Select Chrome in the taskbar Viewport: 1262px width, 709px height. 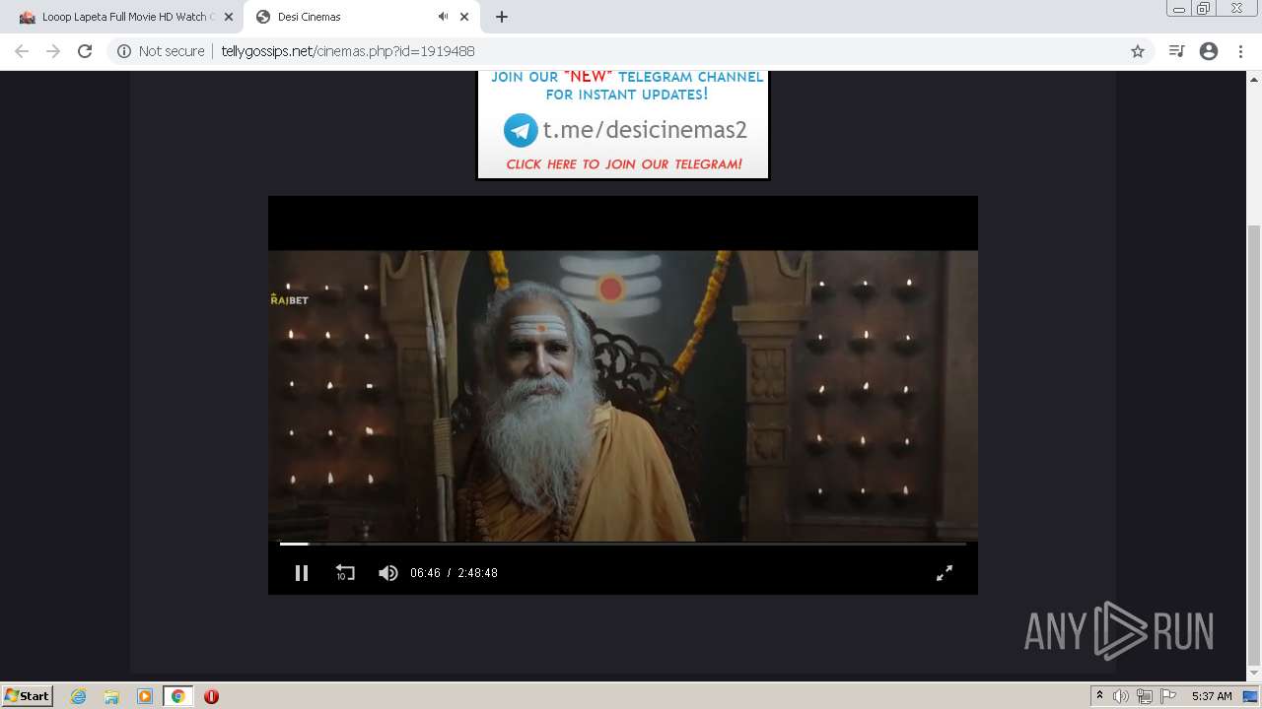(x=177, y=696)
